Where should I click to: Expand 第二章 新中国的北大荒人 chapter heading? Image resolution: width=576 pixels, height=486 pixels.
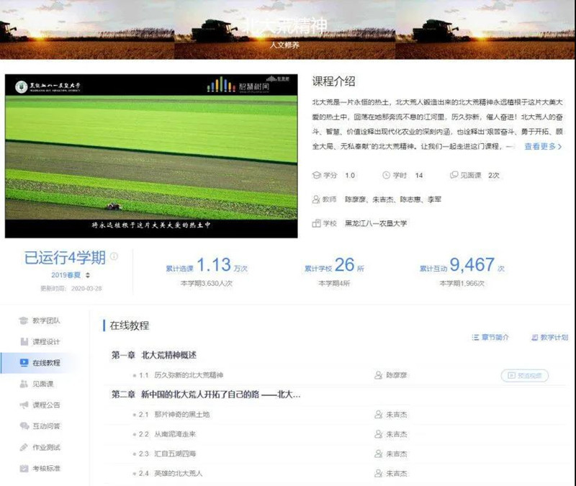tap(206, 395)
